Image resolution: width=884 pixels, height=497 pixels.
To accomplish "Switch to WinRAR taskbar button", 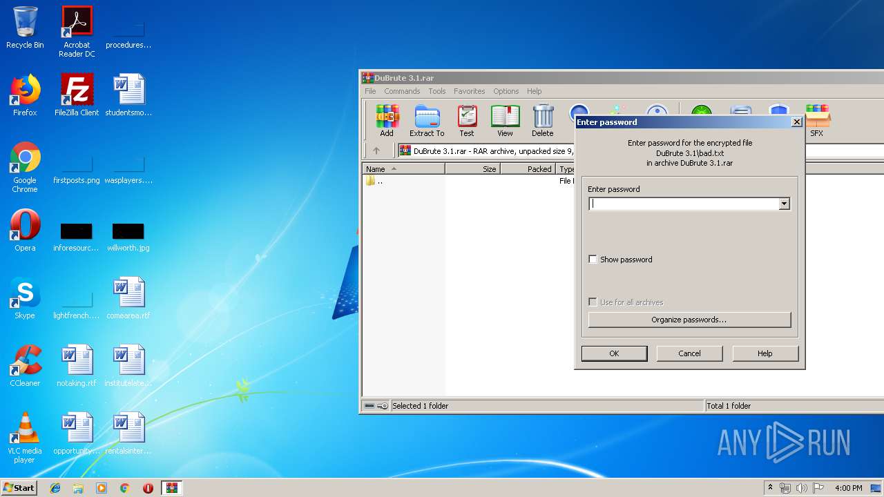I will (x=172, y=488).
